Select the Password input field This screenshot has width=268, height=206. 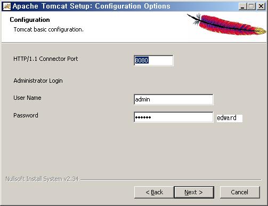tap(174, 117)
